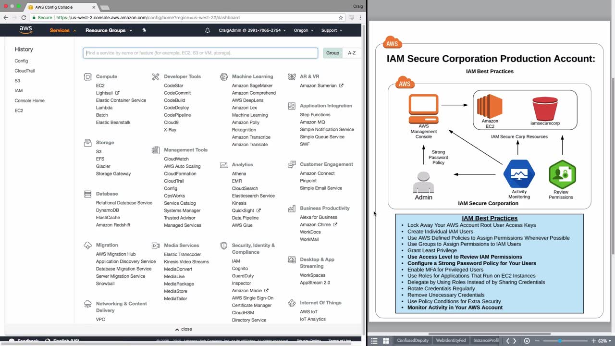Open WorkSpaces under Desktop & App Streaming
This screenshot has width=615, height=346.
313,275
